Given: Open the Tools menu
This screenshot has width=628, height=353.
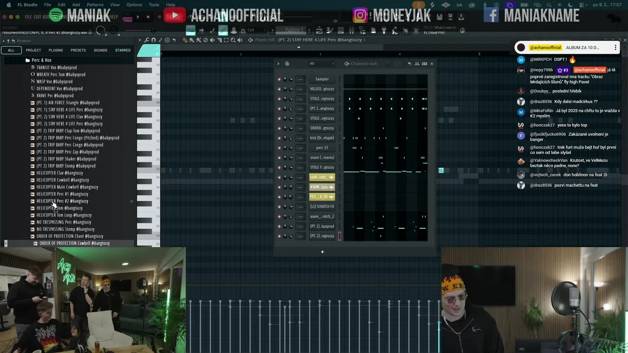Looking at the screenshot, I should 154,4.
